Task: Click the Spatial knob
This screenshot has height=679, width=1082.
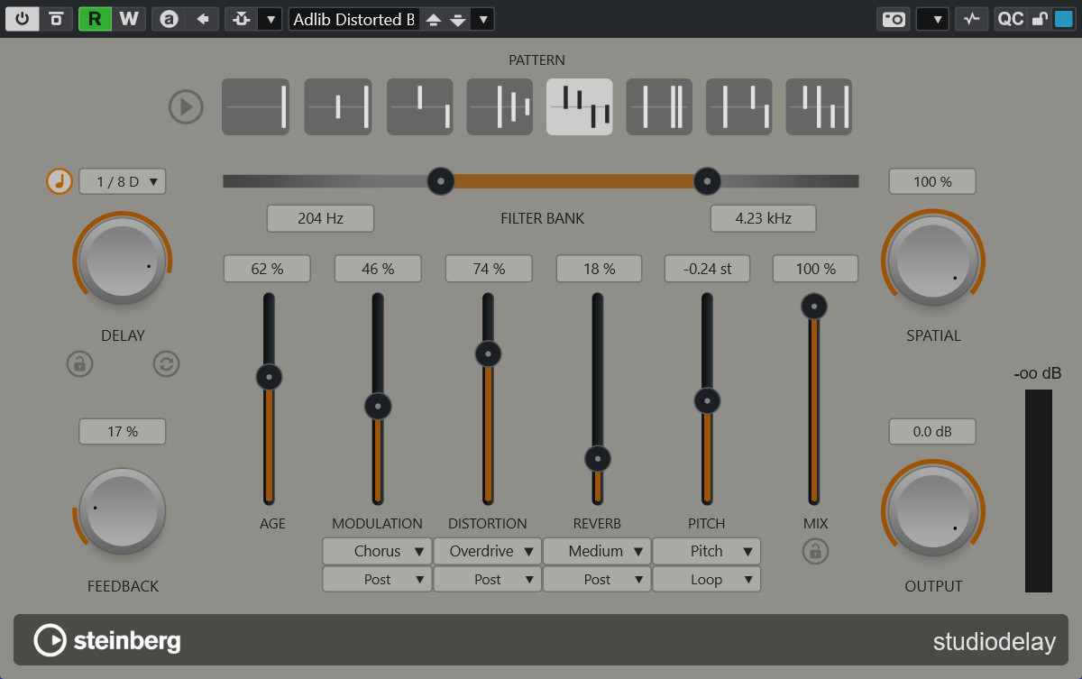Action: click(933, 261)
